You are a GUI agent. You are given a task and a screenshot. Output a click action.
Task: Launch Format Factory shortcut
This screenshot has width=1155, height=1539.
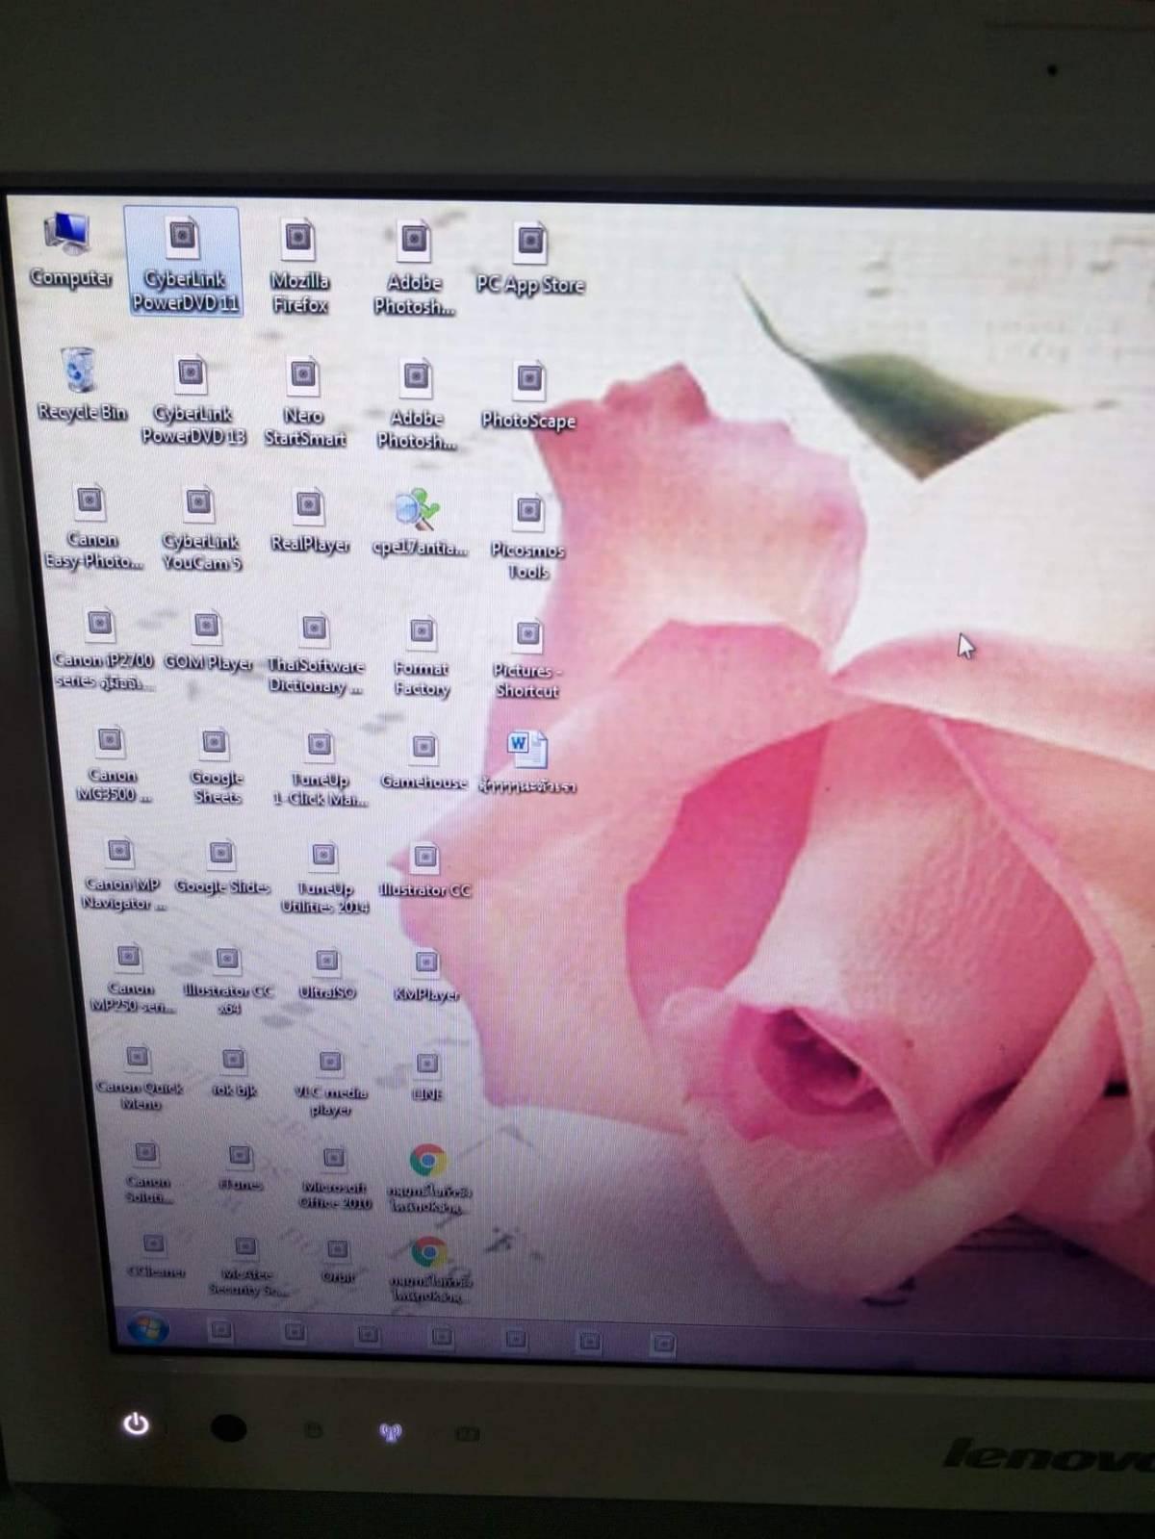[422, 658]
